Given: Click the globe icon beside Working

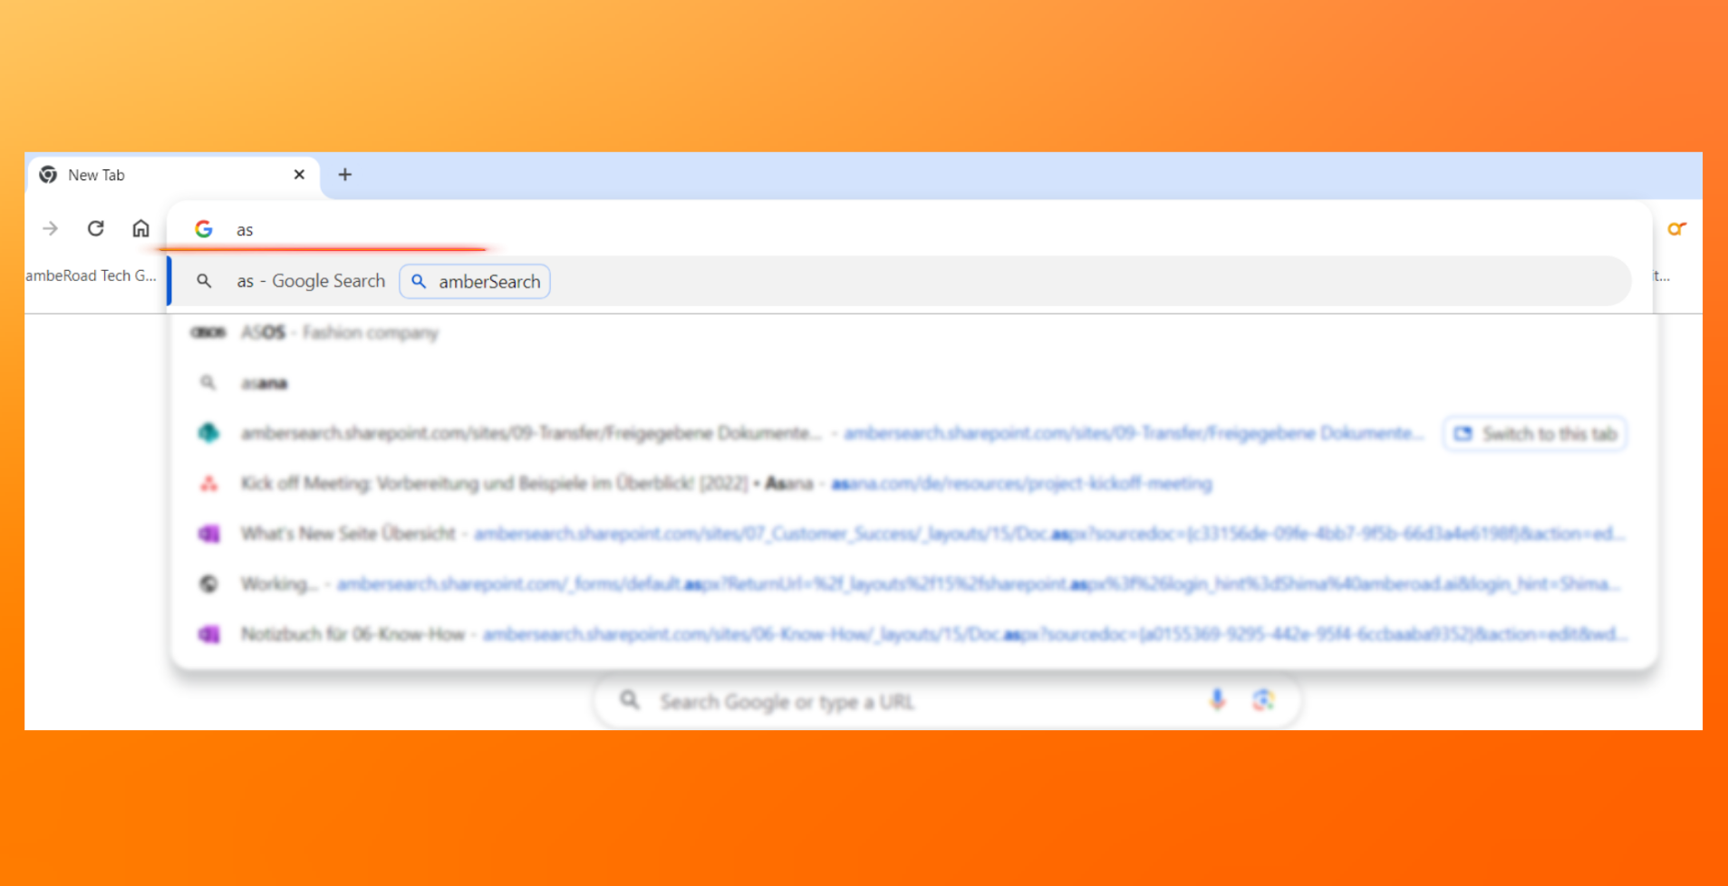Looking at the screenshot, I should (208, 583).
